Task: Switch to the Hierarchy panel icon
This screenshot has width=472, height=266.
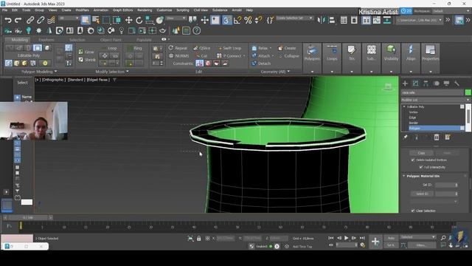Action: point(426,83)
